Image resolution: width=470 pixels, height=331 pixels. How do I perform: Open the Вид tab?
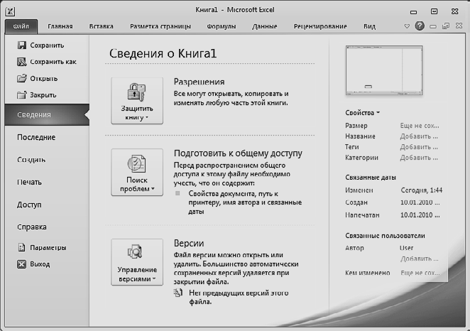pos(369,26)
